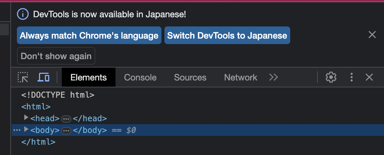Expand the head element triangle

[x=26, y=118]
